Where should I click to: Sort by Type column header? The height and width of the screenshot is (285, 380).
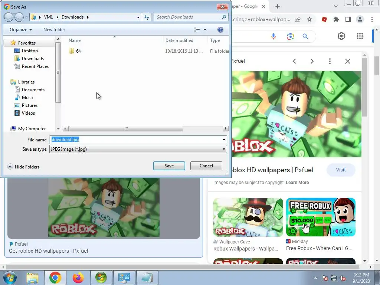pyautogui.click(x=215, y=40)
